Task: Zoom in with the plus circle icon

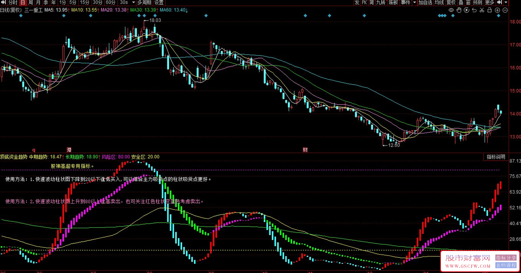Action: coord(497,10)
